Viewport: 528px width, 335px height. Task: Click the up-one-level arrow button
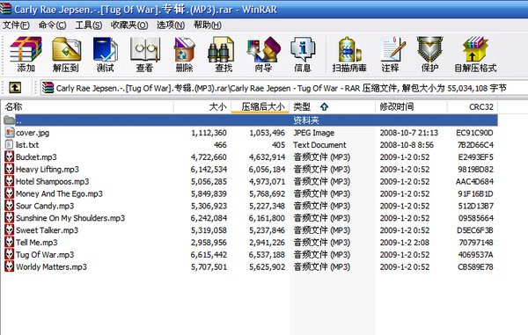[15, 88]
